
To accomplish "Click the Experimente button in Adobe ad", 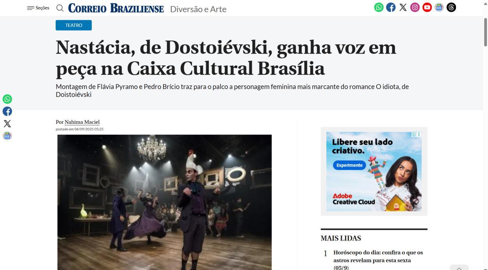I will (349, 165).
